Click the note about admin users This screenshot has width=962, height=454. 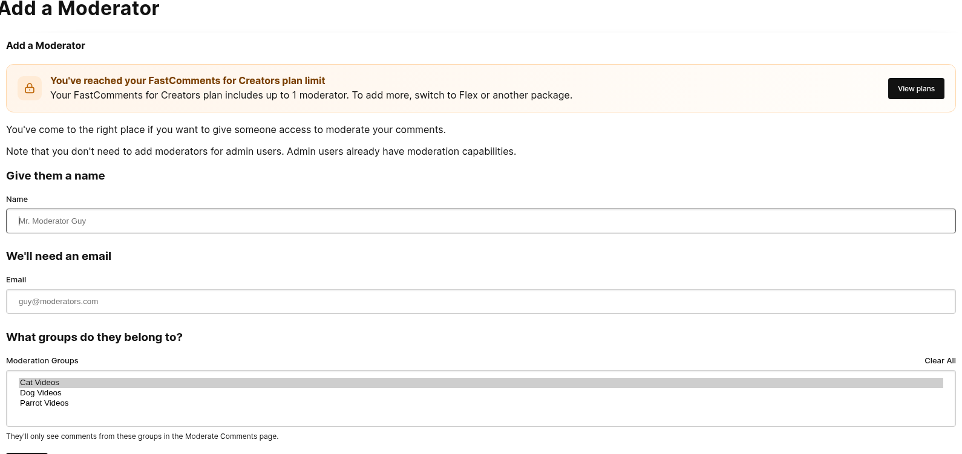pyautogui.click(x=261, y=152)
